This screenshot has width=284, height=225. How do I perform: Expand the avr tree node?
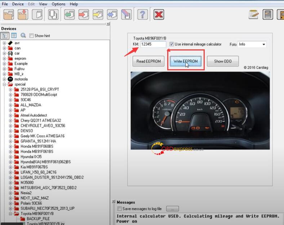point(4,43)
